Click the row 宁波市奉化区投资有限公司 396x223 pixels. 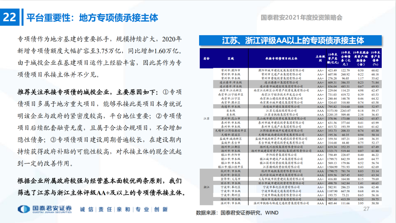[x=297, y=187]
